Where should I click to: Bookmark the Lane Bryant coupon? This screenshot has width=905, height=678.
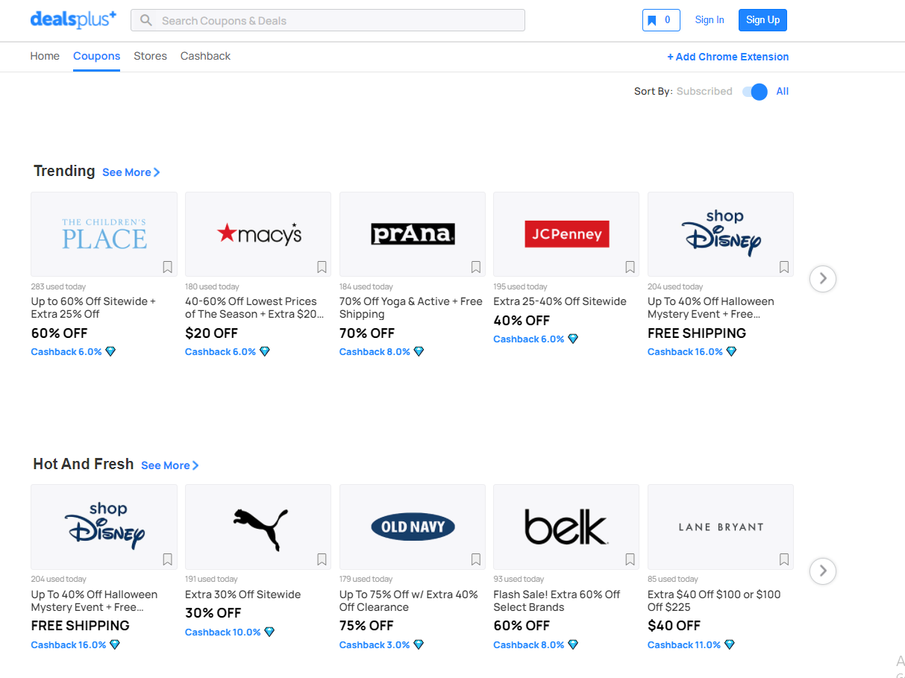click(784, 559)
